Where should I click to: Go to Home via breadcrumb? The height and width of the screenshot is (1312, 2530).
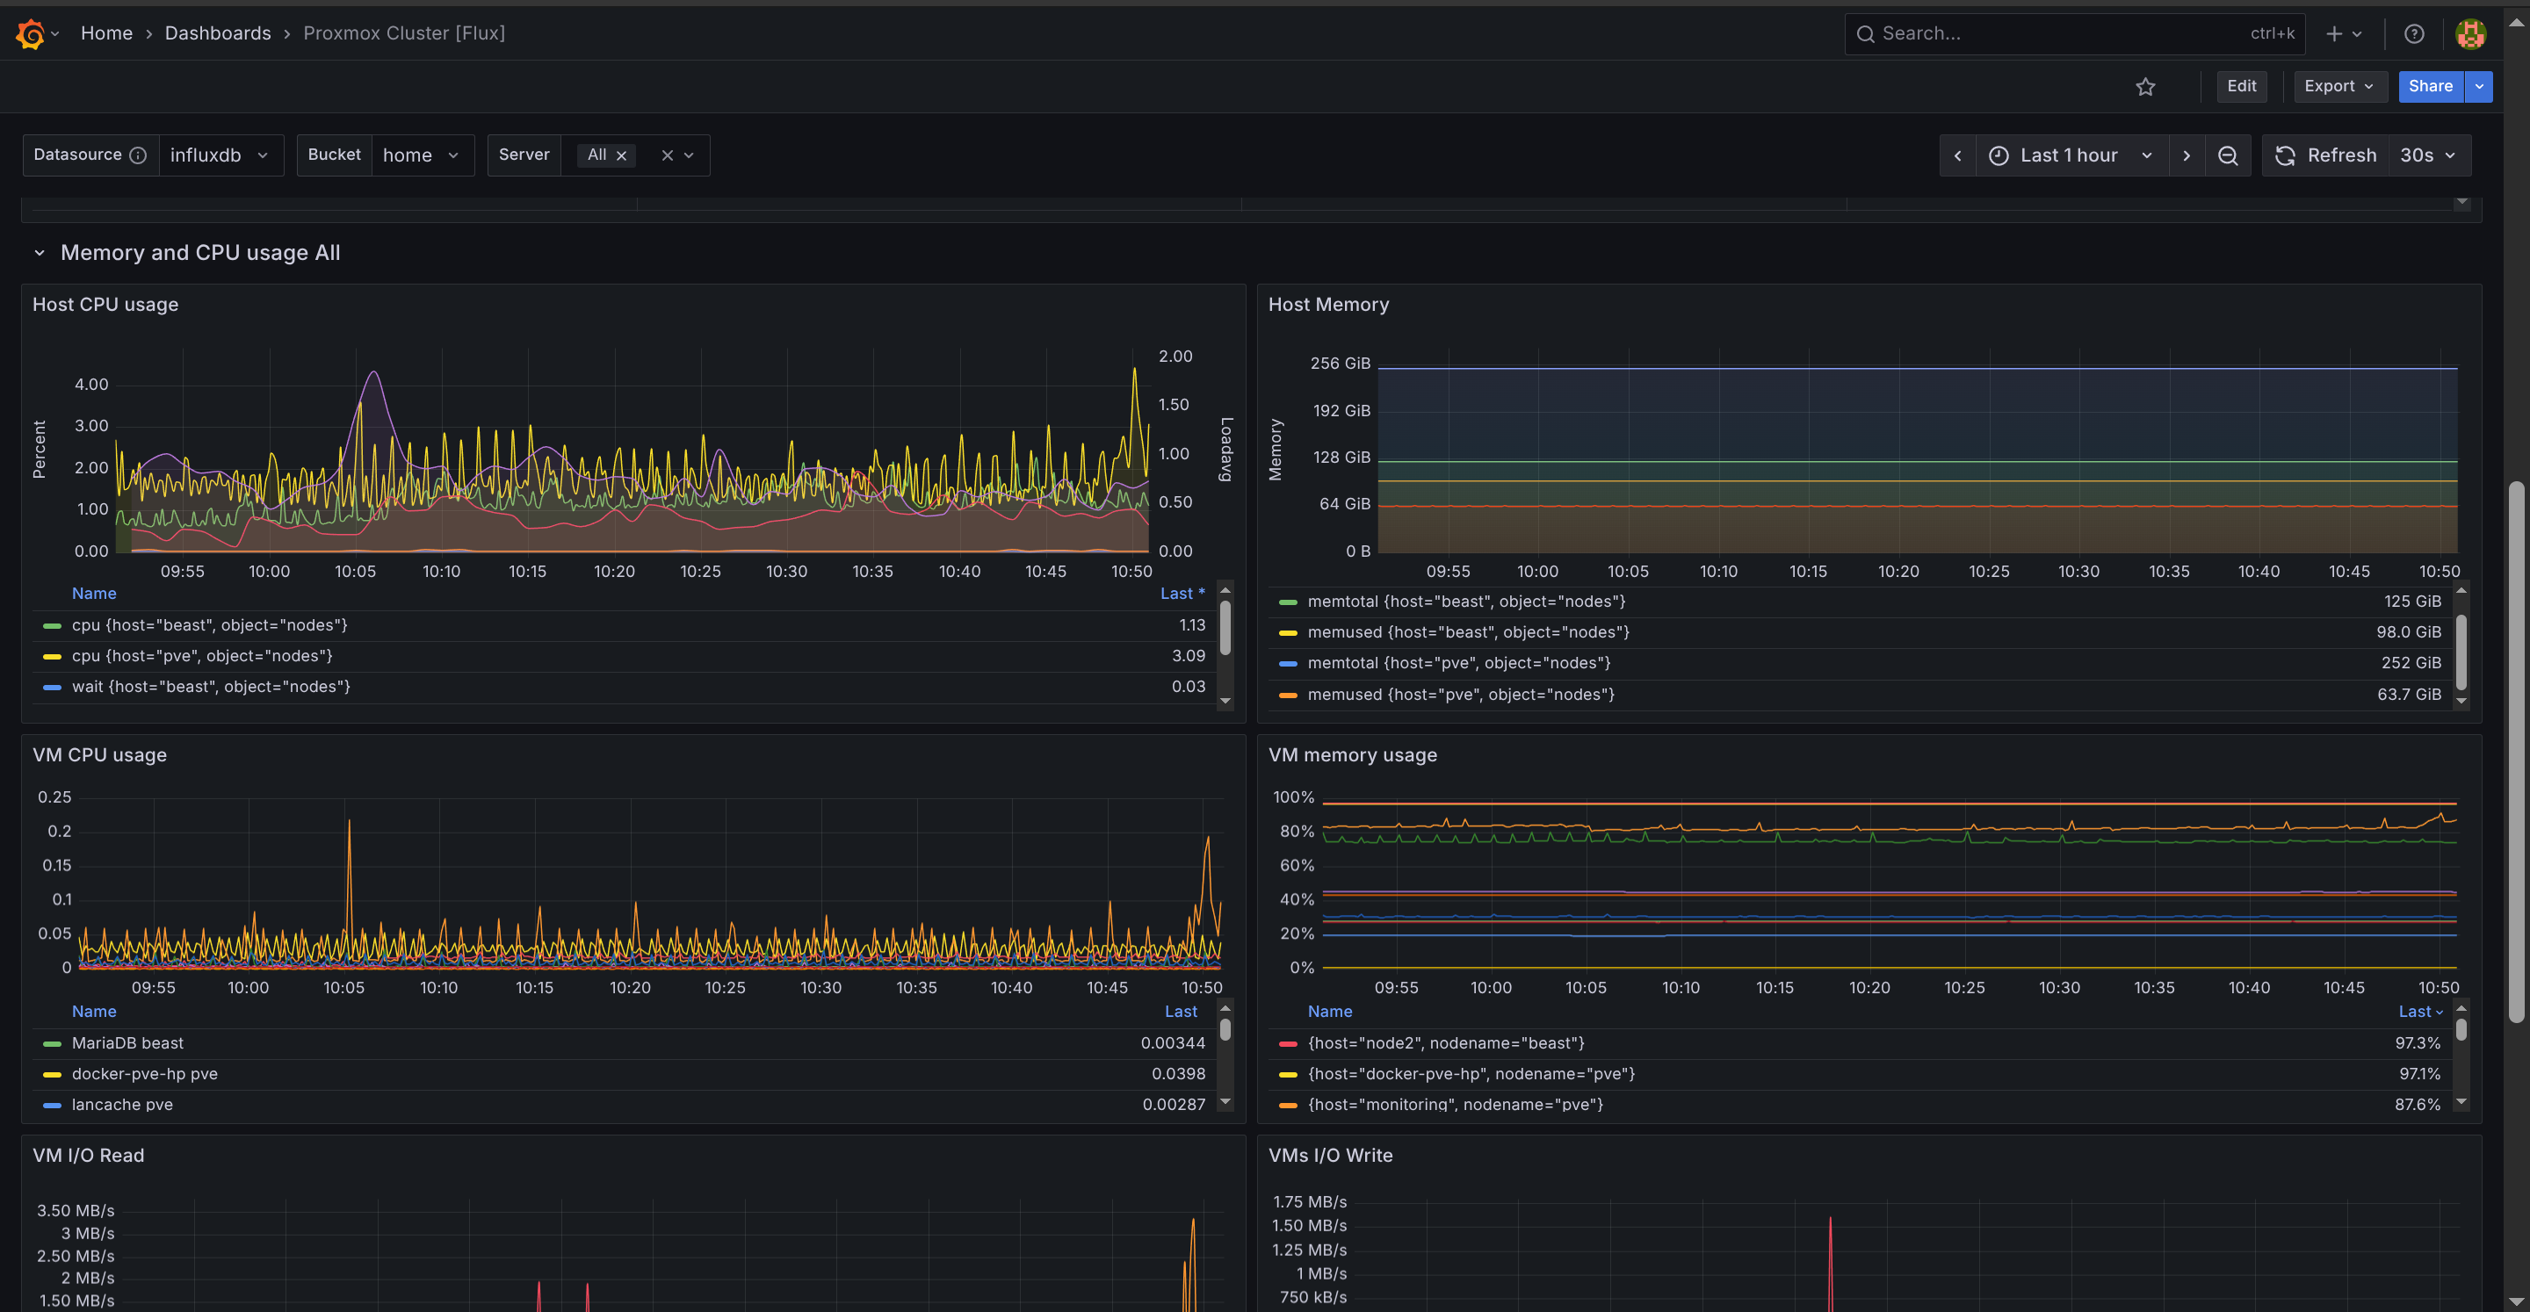click(106, 32)
